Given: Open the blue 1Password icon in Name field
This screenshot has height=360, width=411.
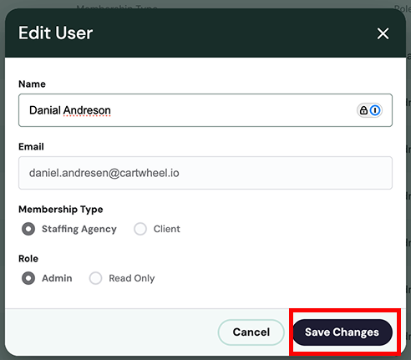Looking at the screenshot, I should point(375,110).
